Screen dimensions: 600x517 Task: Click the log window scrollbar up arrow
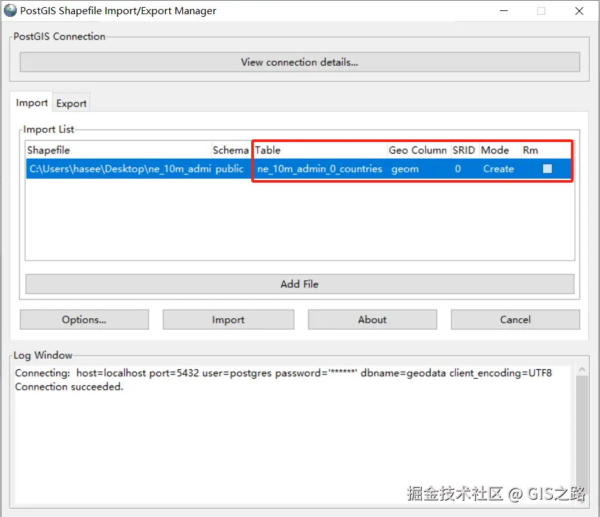[582, 369]
